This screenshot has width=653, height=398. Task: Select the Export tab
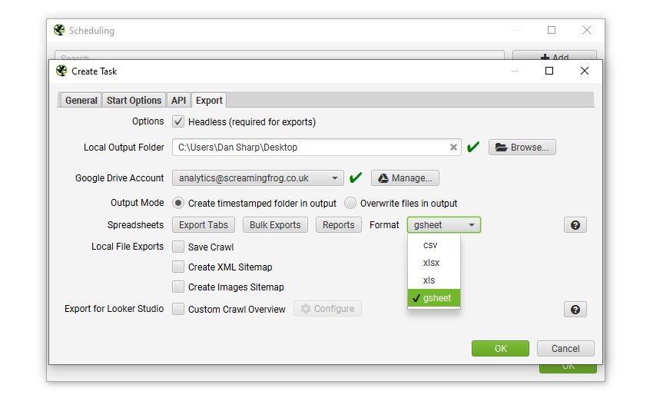(x=209, y=101)
